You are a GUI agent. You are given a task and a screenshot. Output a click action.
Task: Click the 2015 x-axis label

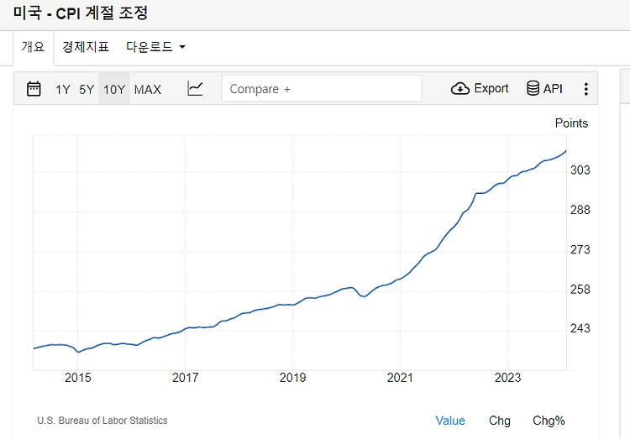tap(78, 378)
